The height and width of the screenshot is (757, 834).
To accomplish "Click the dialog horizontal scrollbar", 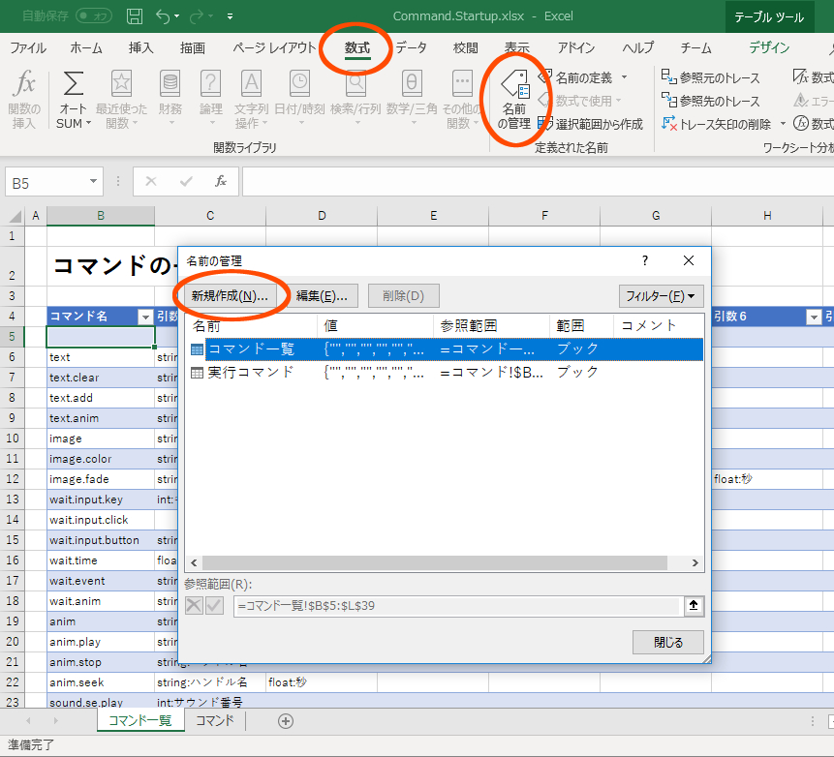I will coord(435,563).
